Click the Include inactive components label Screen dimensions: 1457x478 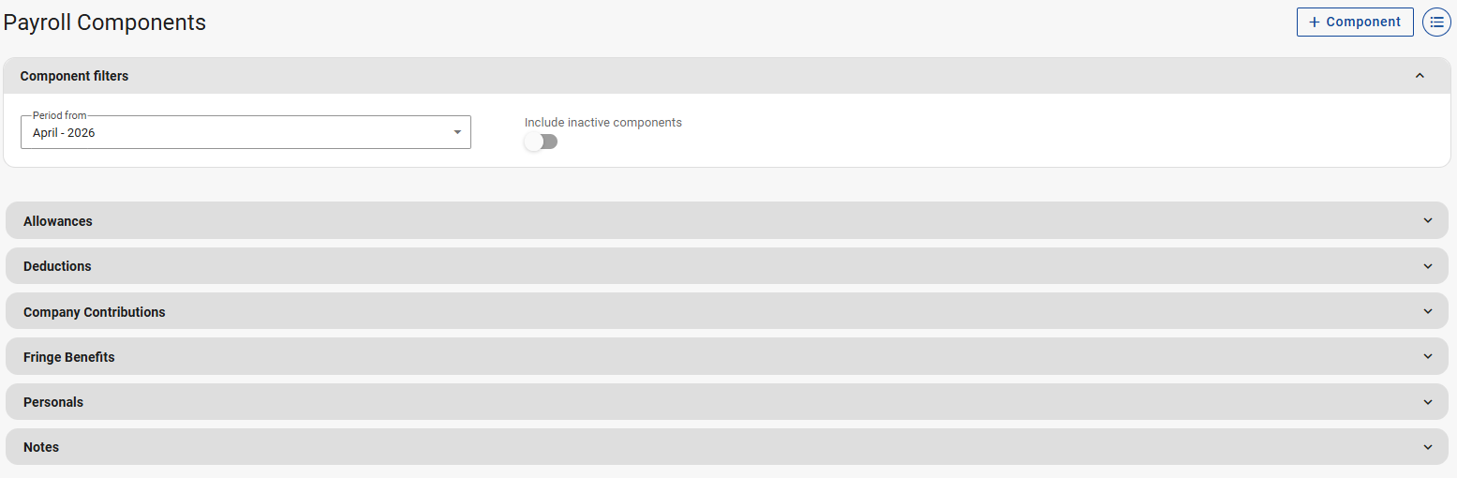(x=602, y=123)
